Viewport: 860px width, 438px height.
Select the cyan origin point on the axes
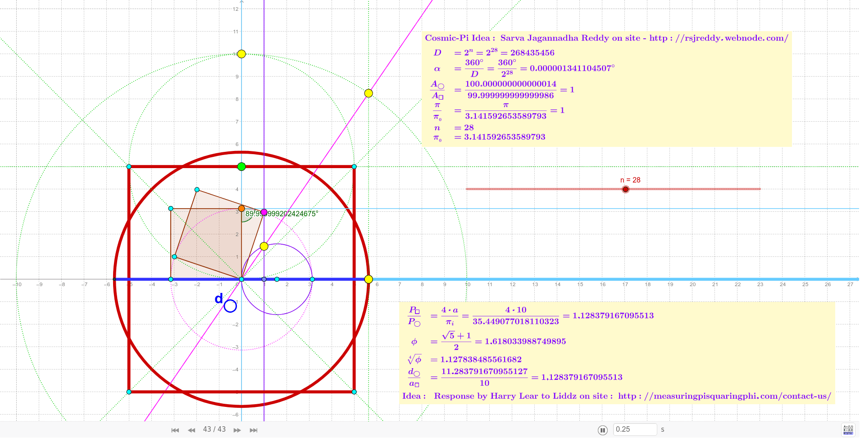(x=241, y=279)
